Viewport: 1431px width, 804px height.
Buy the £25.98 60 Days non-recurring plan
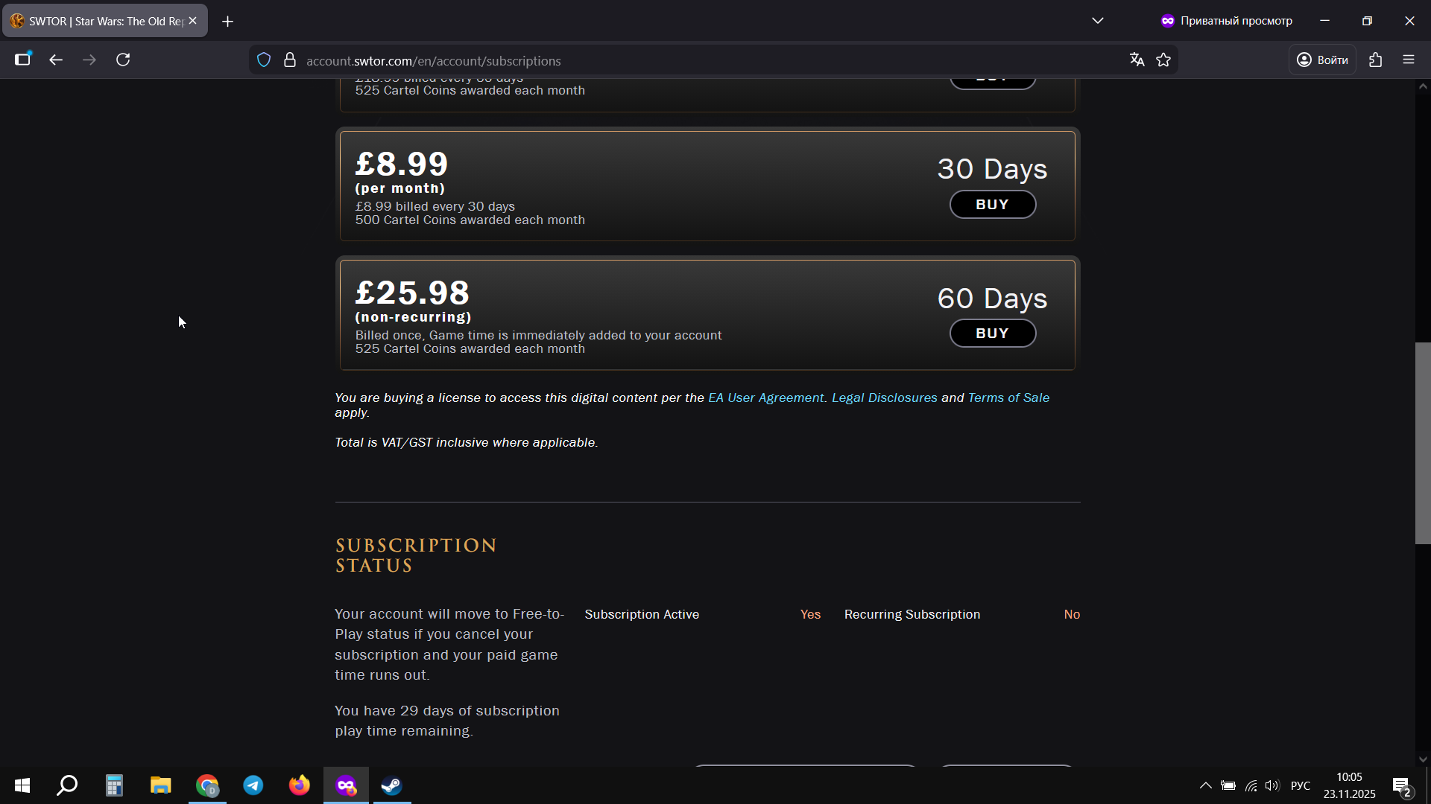point(992,334)
